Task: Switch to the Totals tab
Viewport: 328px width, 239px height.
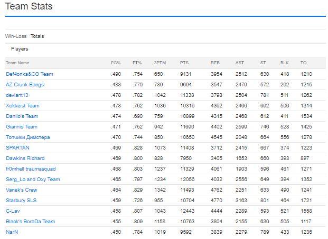Action: [x=37, y=36]
